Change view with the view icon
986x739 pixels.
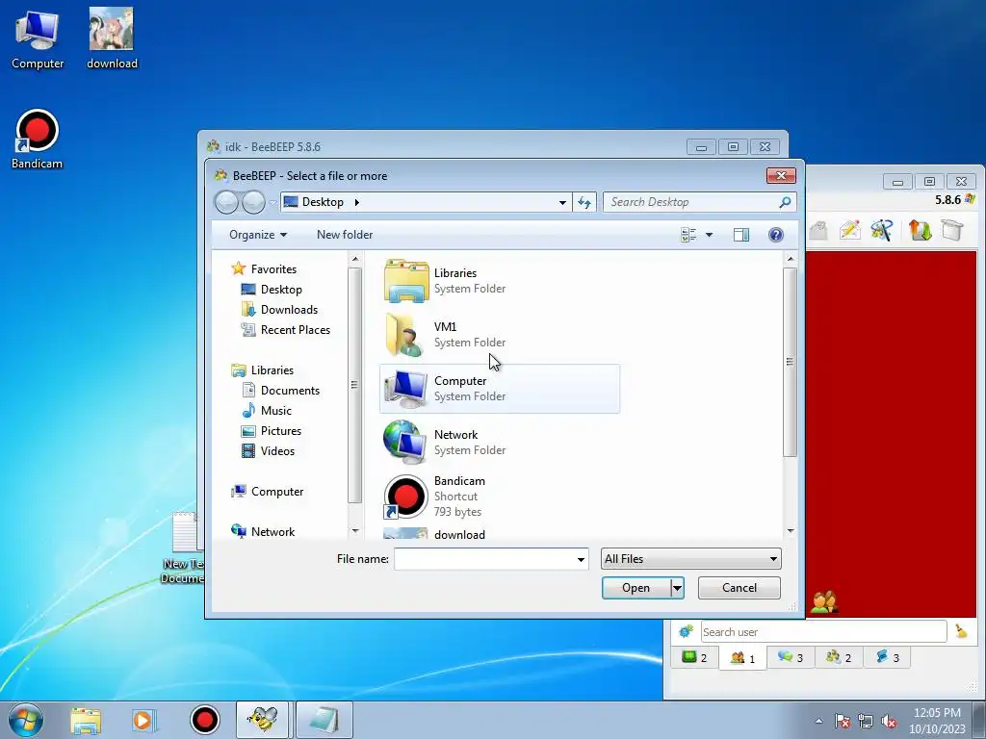[x=688, y=235]
